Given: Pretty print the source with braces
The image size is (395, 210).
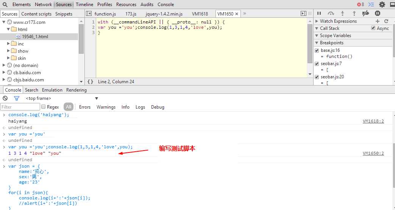Looking at the screenshot, I should pyautogui.click(x=90, y=82).
